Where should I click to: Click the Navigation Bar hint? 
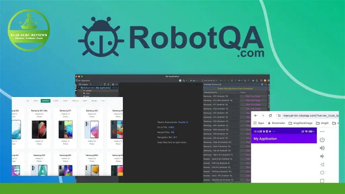pos(167,137)
